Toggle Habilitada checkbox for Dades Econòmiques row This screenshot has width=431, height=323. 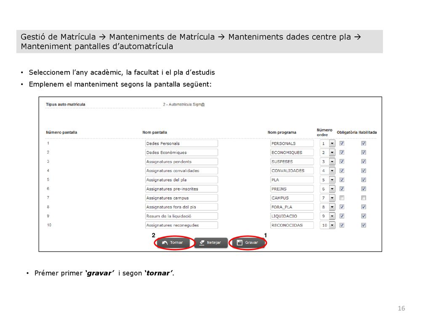(363, 152)
